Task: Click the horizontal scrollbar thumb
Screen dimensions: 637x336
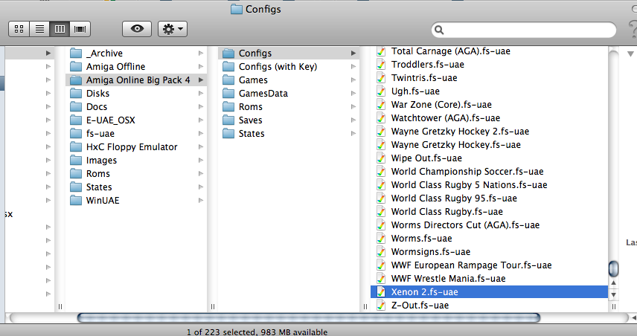Action: click(x=309, y=317)
